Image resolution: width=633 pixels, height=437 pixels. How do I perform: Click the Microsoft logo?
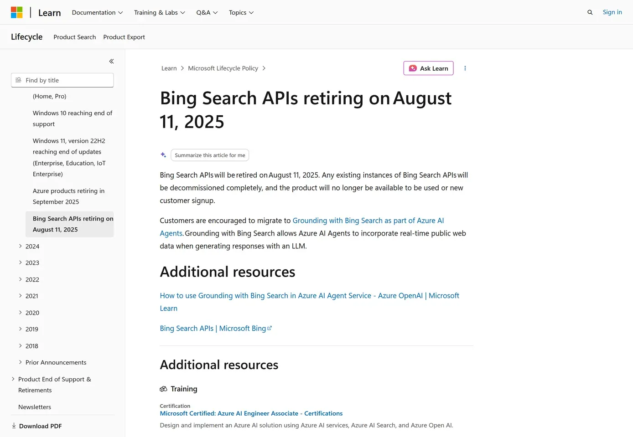point(17,12)
